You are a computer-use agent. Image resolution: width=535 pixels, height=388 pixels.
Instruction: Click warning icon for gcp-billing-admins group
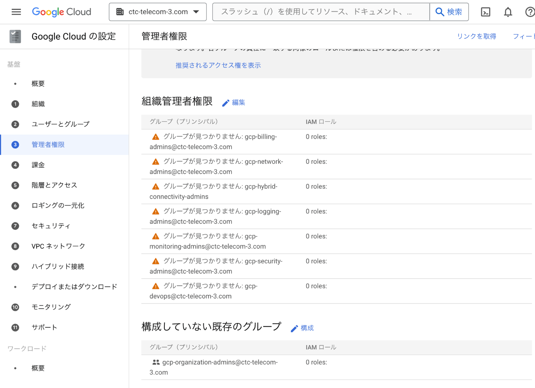click(x=156, y=137)
